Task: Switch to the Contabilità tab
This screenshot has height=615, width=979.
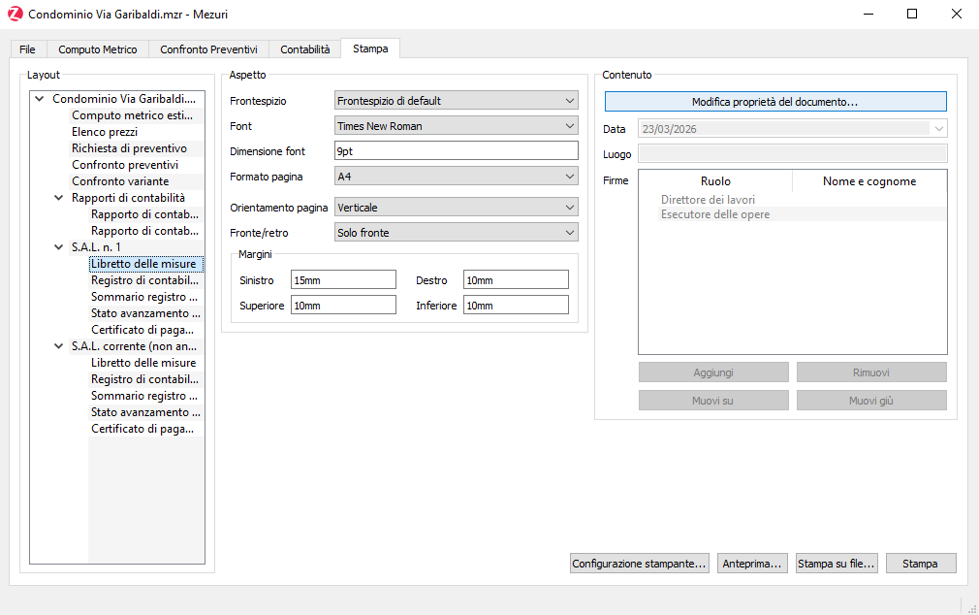Action: [x=304, y=49]
